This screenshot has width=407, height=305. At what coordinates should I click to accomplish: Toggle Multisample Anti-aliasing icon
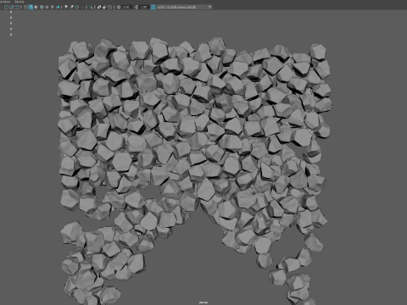[77, 7]
